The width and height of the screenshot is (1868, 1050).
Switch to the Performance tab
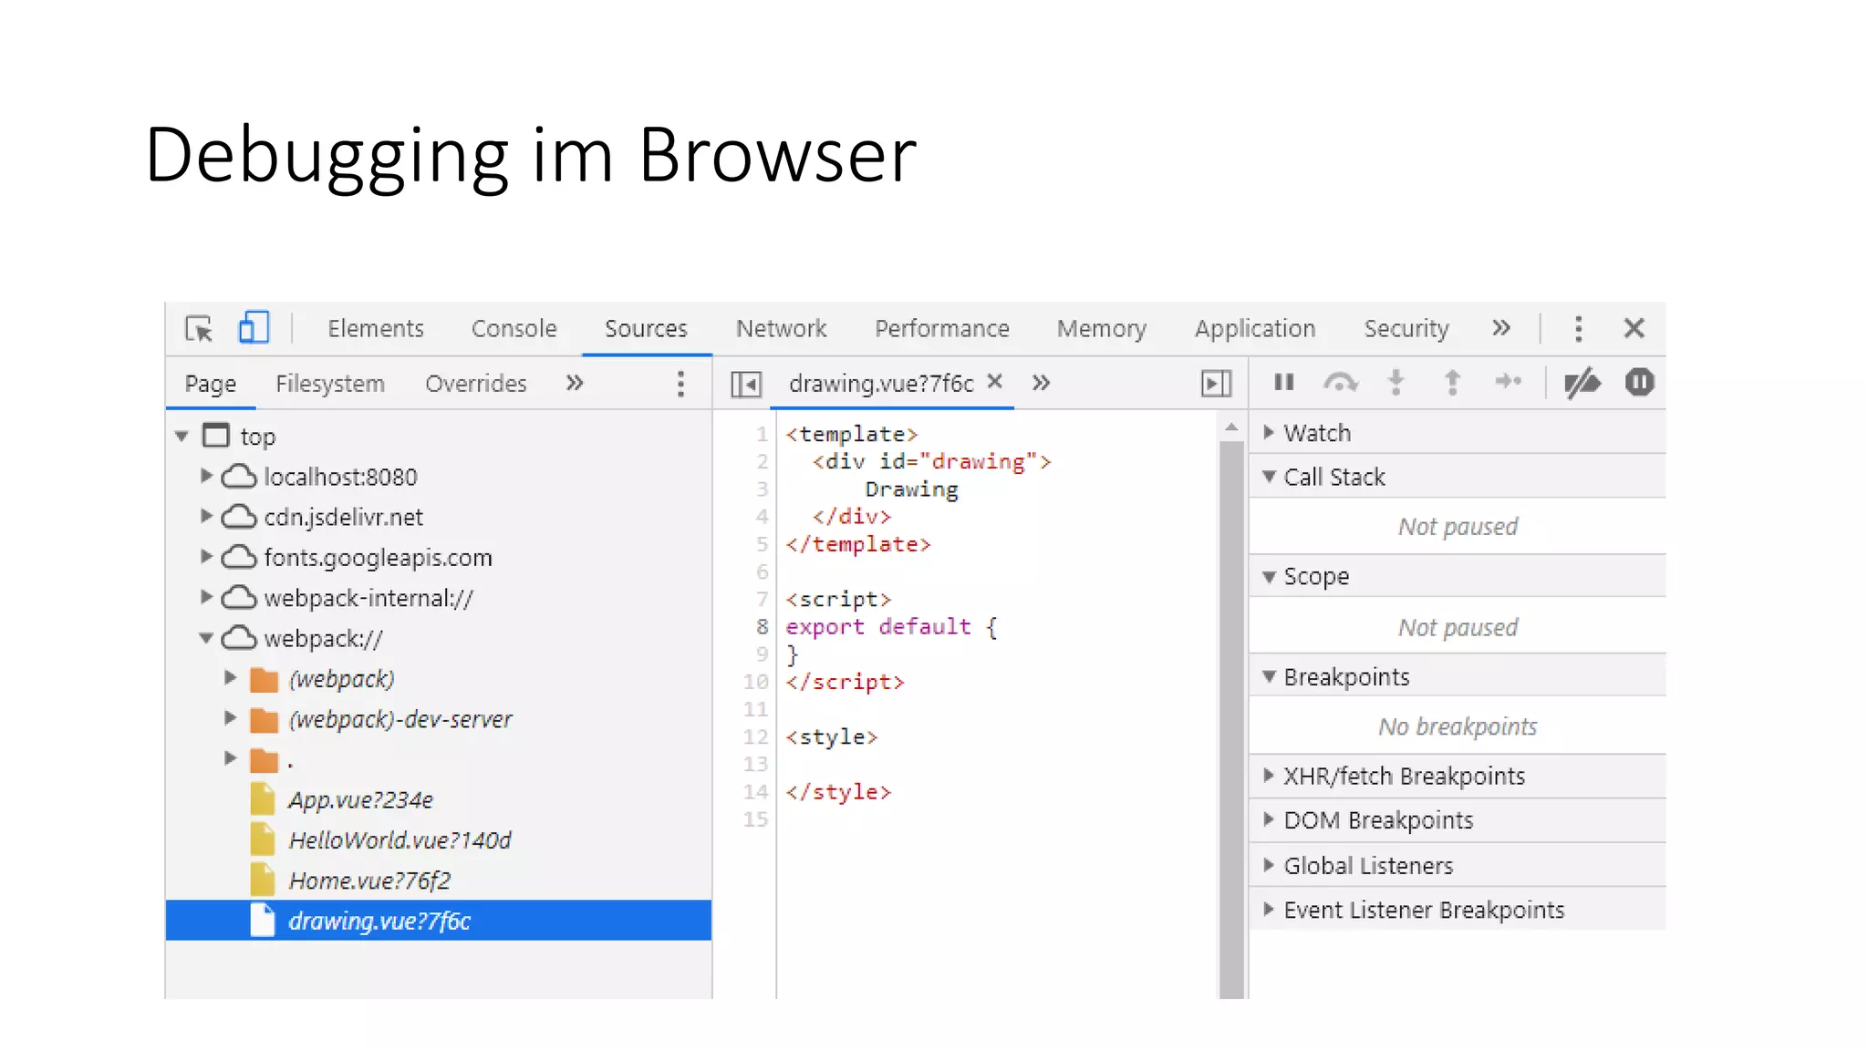click(942, 328)
